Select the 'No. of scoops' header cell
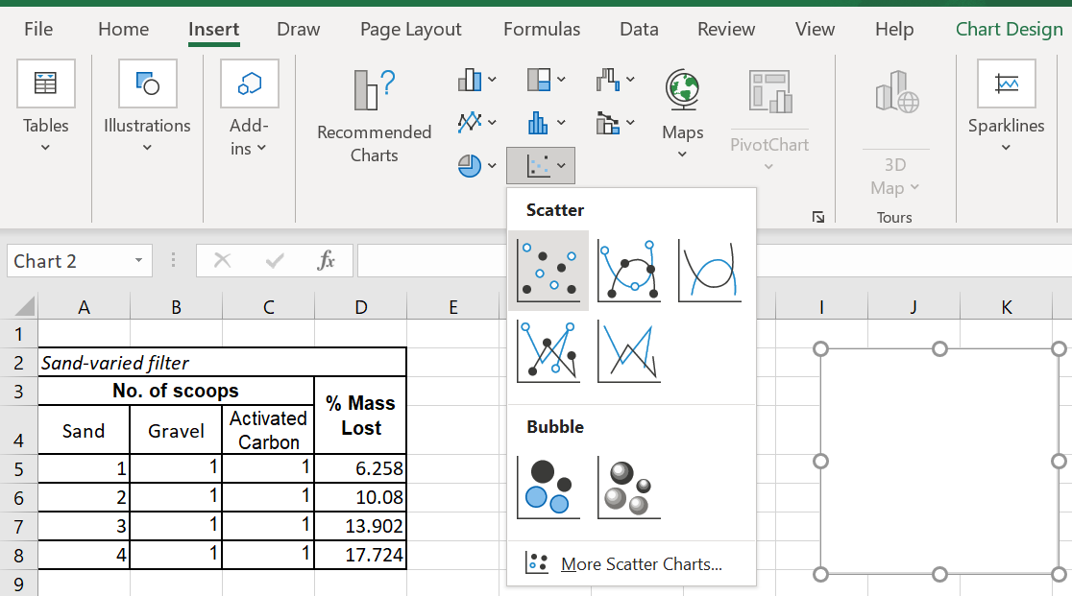Viewport: 1072px width, 596px height. [176, 391]
